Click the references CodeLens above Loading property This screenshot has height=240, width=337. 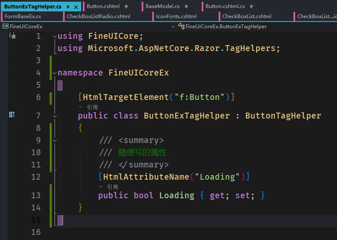pyautogui.click(x=109, y=187)
